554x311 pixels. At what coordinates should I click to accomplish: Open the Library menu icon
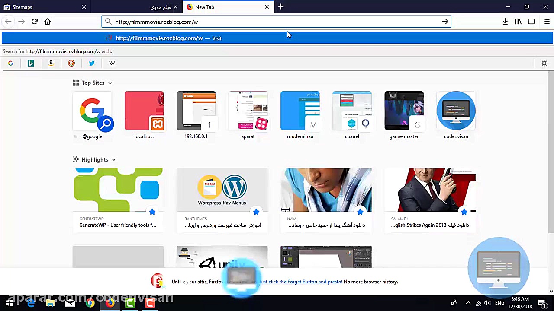tap(518, 22)
